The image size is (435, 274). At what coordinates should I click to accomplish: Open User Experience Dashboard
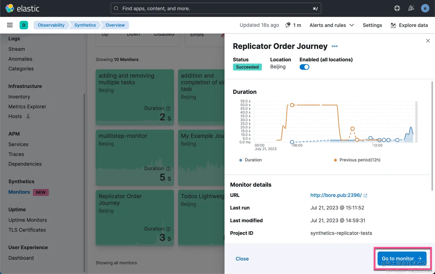[x=21, y=258]
